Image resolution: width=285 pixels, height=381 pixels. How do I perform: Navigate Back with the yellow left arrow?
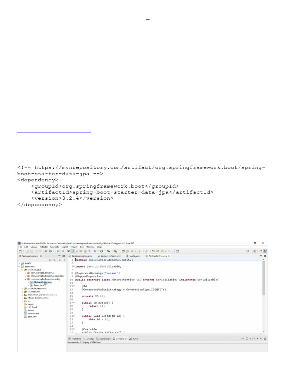[x=162, y=251]
